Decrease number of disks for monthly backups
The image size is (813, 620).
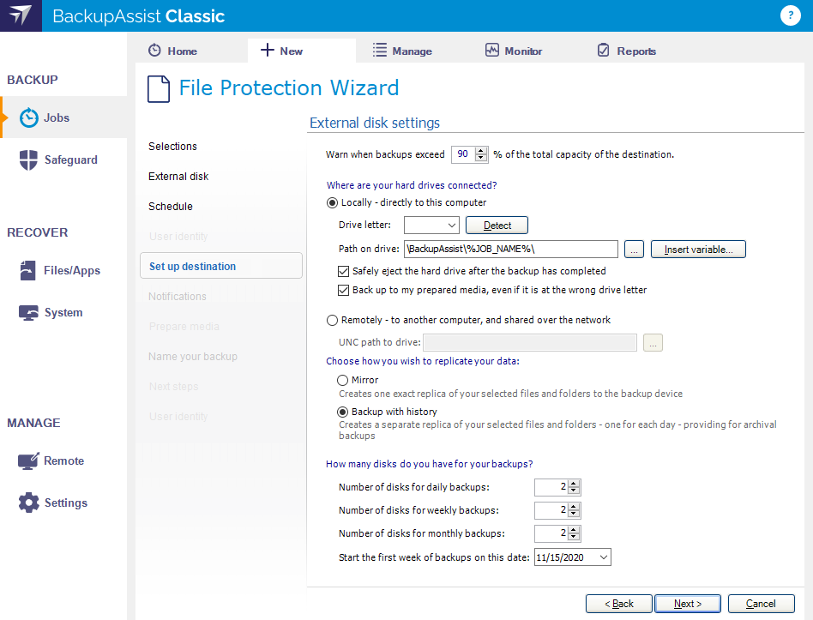574,537
